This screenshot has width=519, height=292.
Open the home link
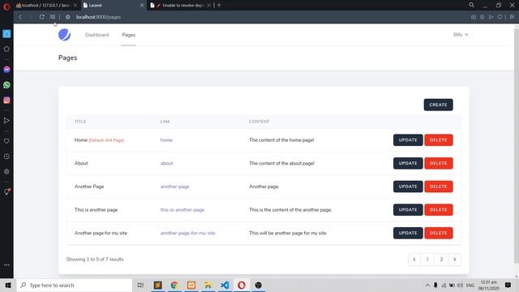[166, 140]
